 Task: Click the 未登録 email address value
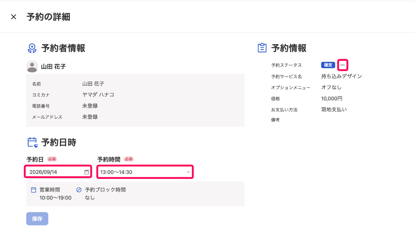click(x=90, y=117)
